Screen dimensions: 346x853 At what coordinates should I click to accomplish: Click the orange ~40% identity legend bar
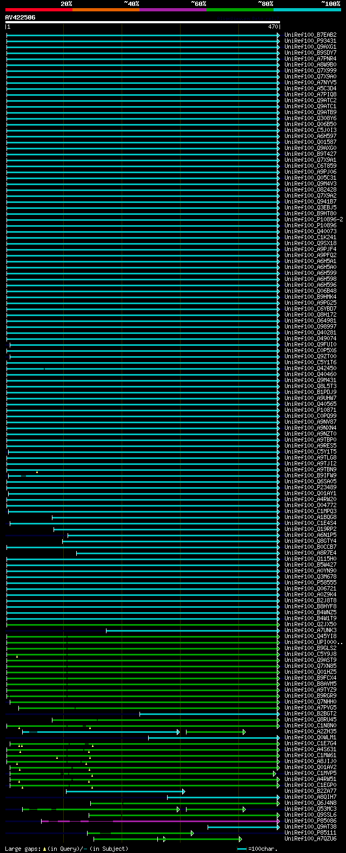(x=106, y=10)
